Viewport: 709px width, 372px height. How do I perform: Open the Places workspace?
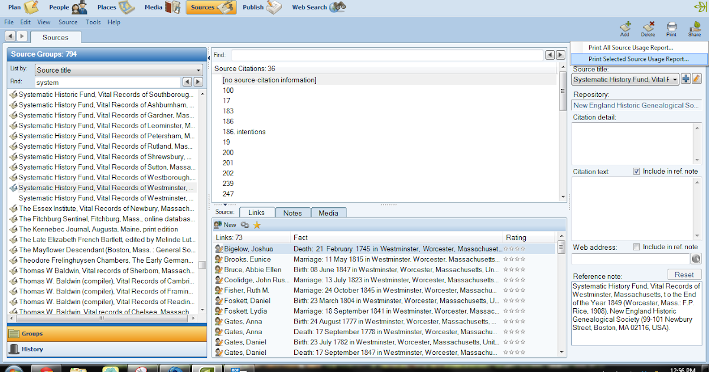[116, 7]
